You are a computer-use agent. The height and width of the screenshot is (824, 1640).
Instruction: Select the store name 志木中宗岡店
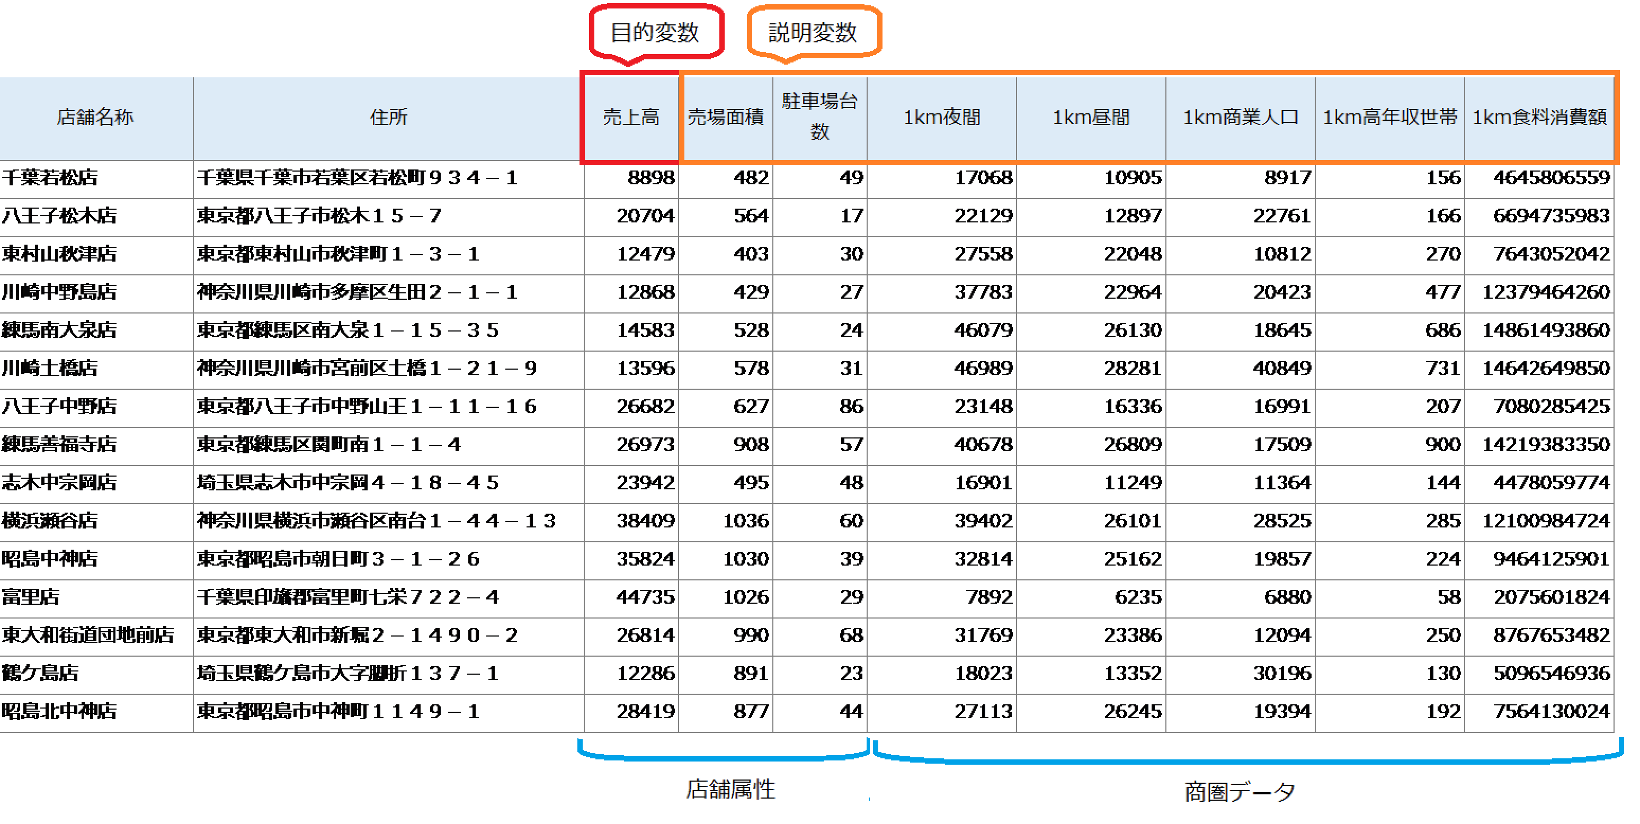click(59, 483)
